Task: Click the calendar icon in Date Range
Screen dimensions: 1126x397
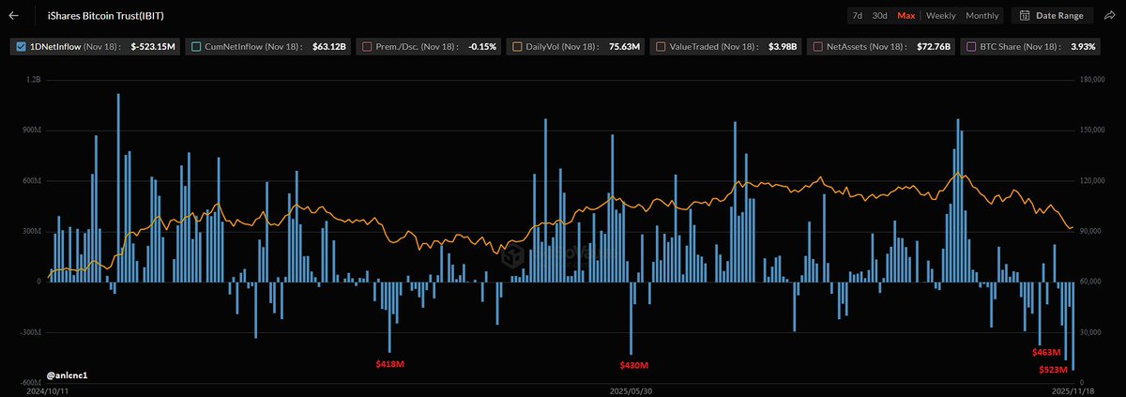Action: (x=1025, y=15)
